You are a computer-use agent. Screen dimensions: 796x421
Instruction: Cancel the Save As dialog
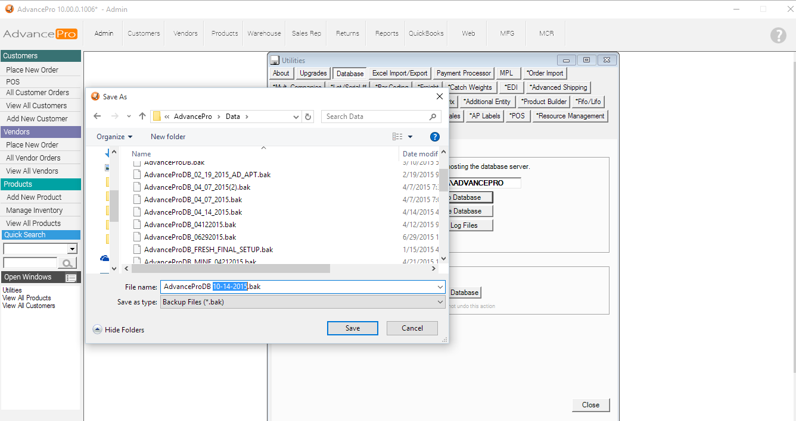(x=412, y=328)
